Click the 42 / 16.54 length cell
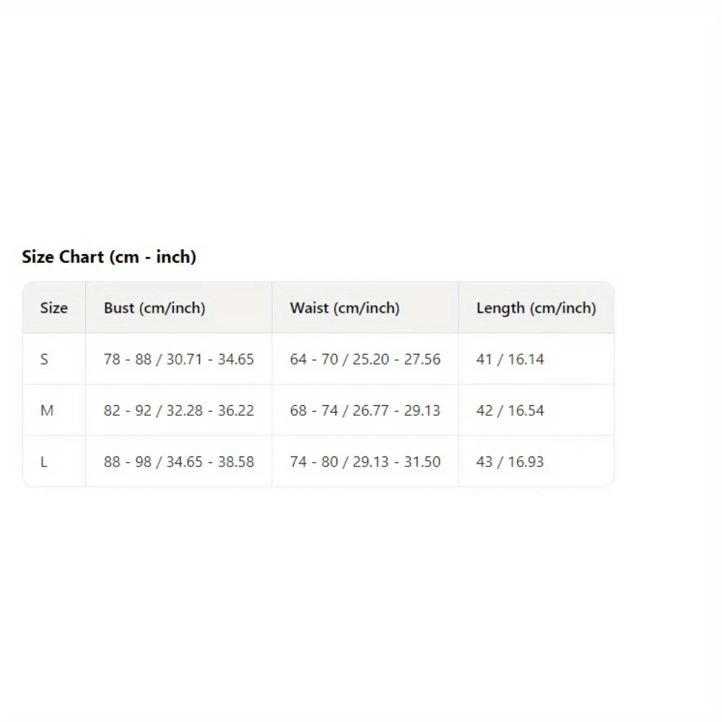722x722 pixels. coord(510,411)
